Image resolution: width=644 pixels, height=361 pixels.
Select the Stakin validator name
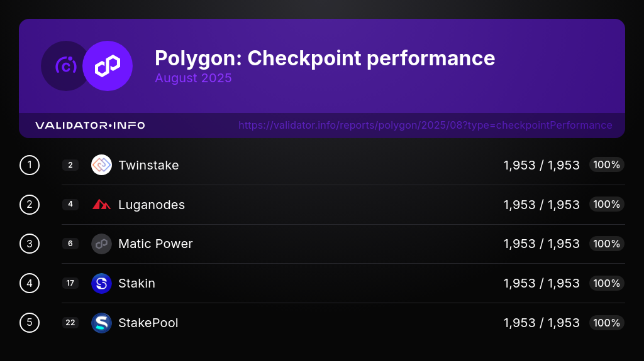tap(136, 283)
